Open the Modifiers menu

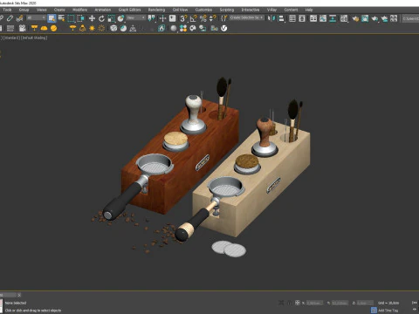(x=79, y=10)
